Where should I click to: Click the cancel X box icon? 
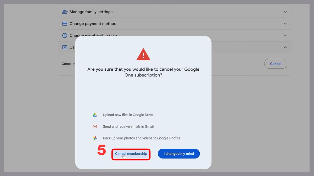(65, 47)
